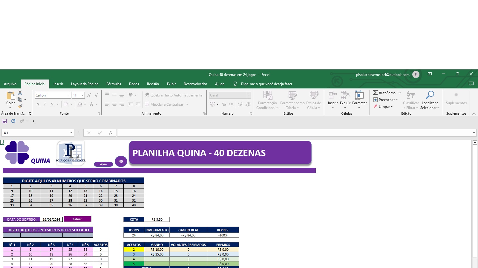Switch to the Inserir tab

click(x=58, y=84)
